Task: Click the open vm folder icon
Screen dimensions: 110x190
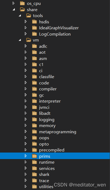Action: (29, 40)
